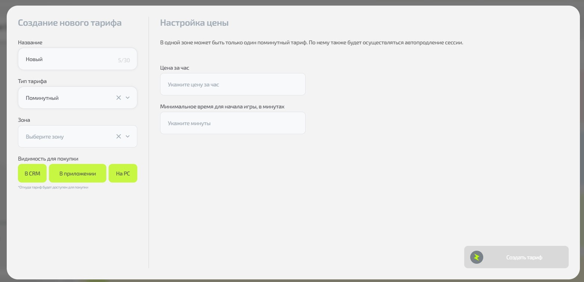The height and width of the screenshot is (282, 584).
Task: Toggle the В приложении visibility option
Action: coord(78,174)
